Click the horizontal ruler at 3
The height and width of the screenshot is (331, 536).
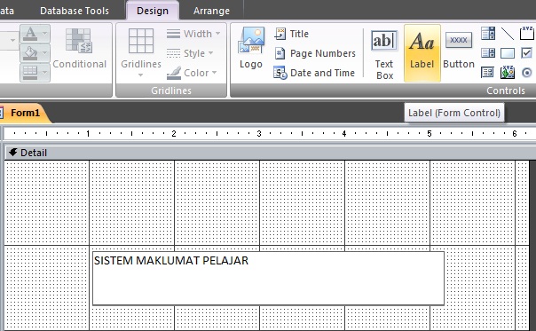point(259,134)
